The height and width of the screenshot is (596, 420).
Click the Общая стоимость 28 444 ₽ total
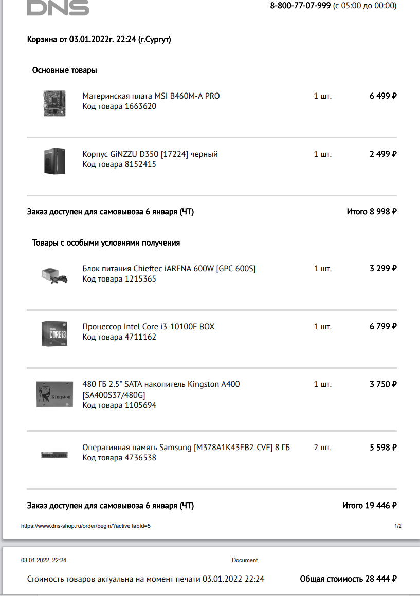pyautogui.click(x=348, y=579)
